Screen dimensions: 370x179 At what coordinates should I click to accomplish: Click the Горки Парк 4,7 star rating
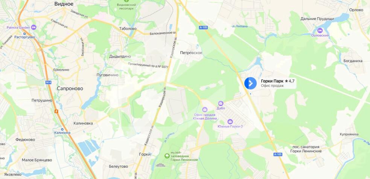290,81
